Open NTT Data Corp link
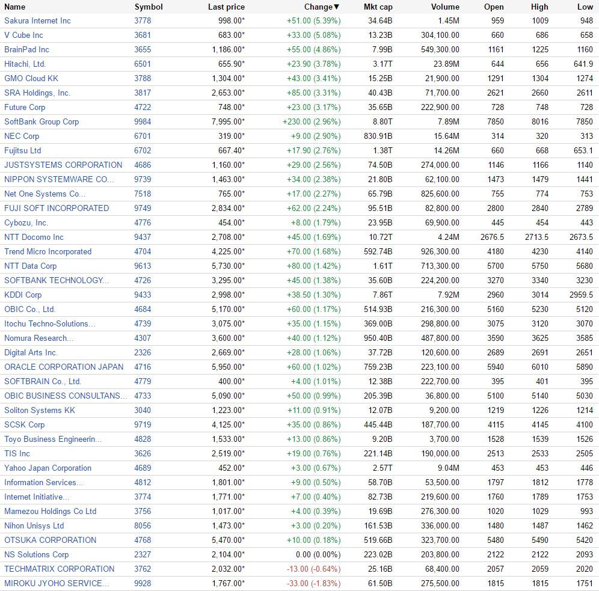This screenshot has height=591, width=599. click(x=31, y=266)
